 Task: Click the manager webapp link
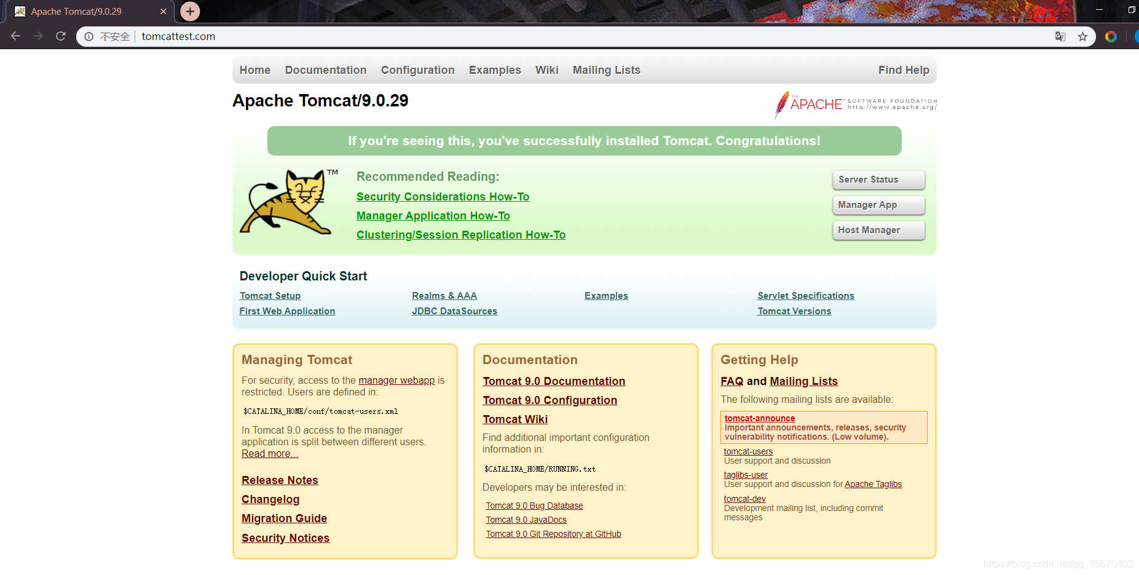pos(396,381)
